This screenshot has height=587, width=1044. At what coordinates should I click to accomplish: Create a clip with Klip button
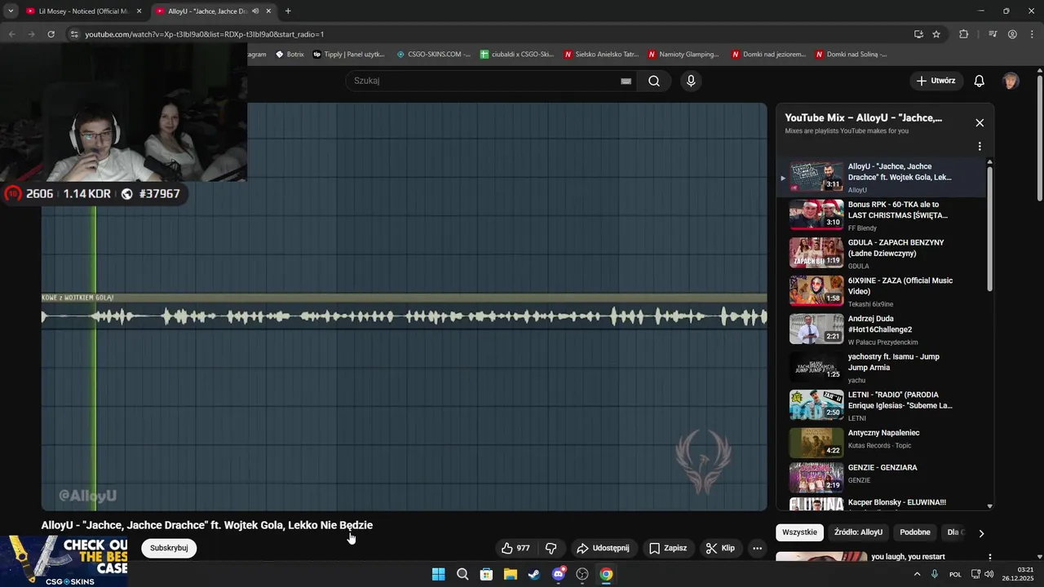(720, 548)
